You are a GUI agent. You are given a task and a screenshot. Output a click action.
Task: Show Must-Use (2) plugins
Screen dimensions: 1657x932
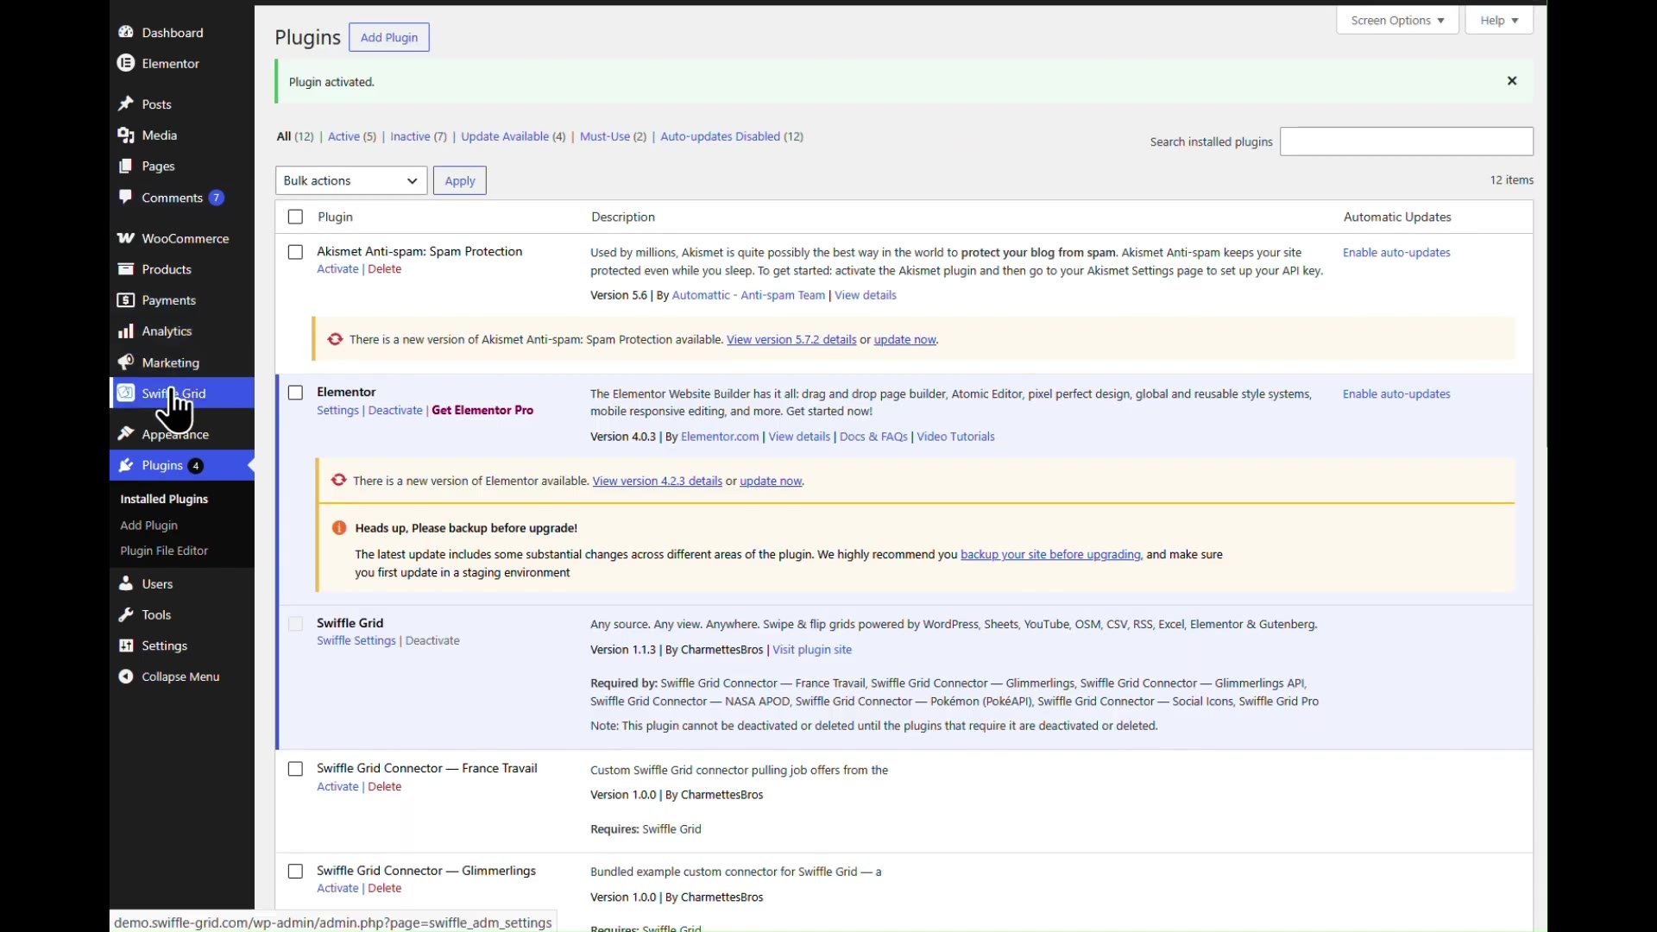[613, 136]
